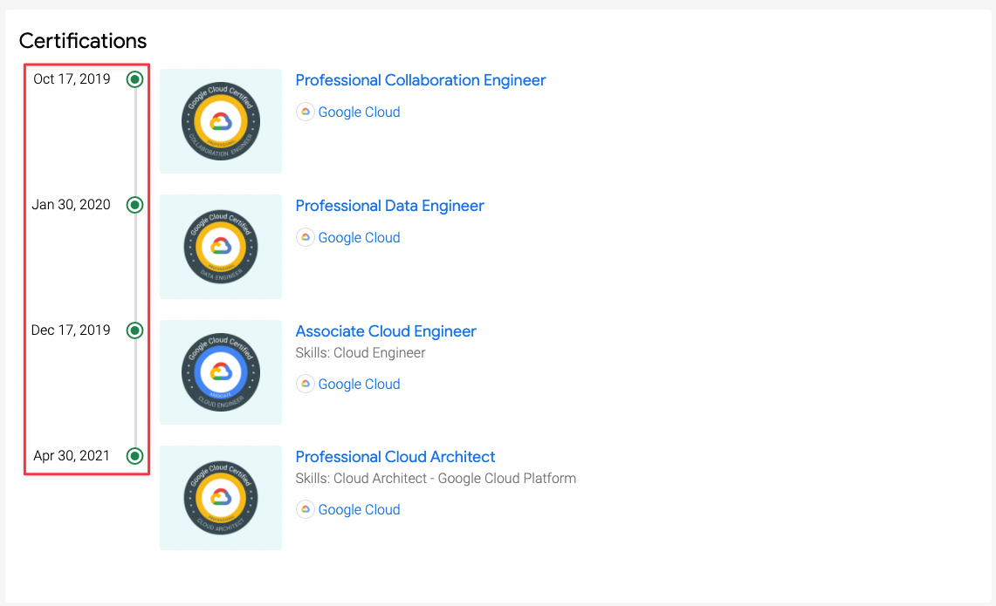Select the Apr 30, 2021 timeline marker
The image size is (996, 606).
click(x=134, y=456)
